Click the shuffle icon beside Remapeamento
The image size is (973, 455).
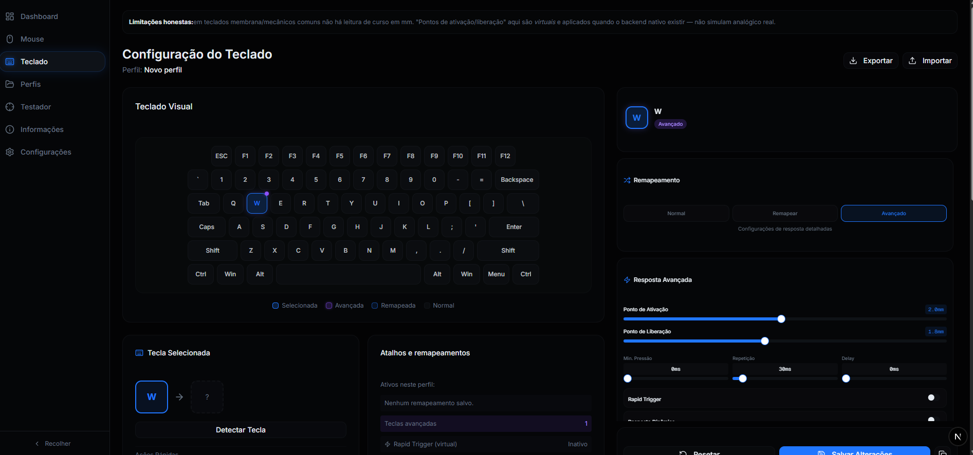coord(627,180)
